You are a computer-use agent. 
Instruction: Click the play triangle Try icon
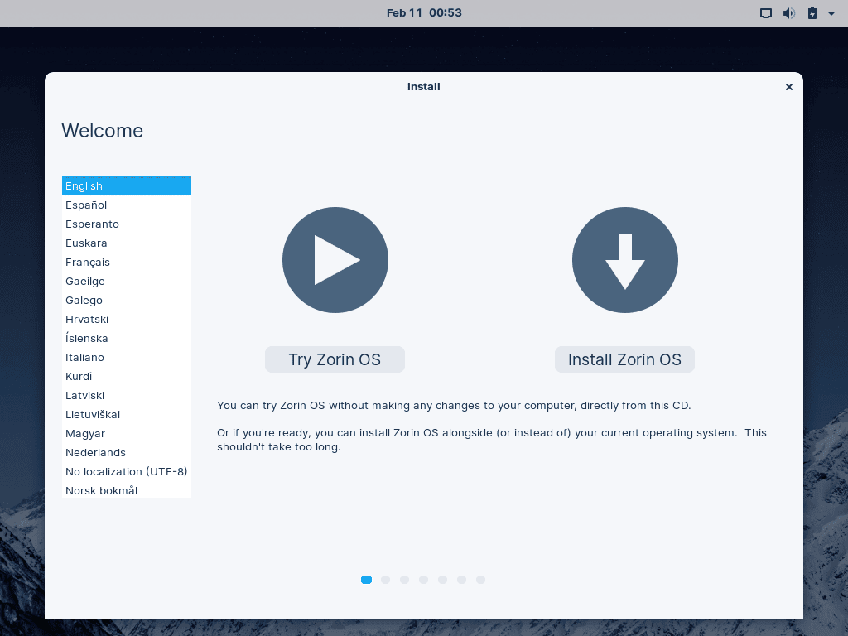(x=335, y=260)
